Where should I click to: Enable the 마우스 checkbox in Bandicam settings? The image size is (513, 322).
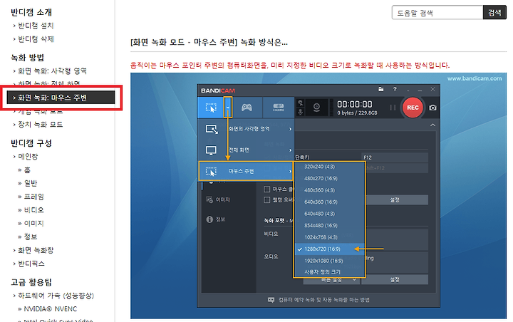pos(266,189)
